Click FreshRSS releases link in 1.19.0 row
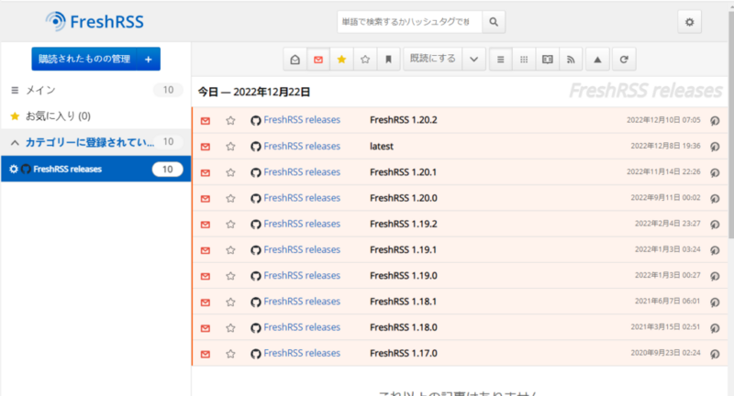Screen dimensions: 734x396 coord(302,276)
